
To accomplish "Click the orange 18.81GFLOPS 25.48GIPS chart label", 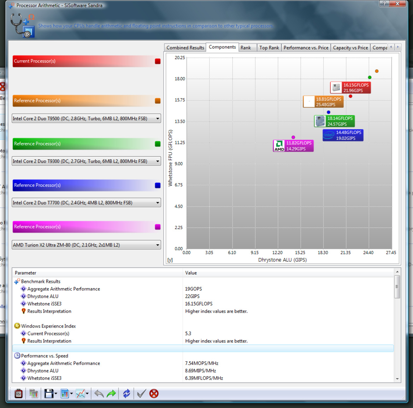I will (323, 102).
